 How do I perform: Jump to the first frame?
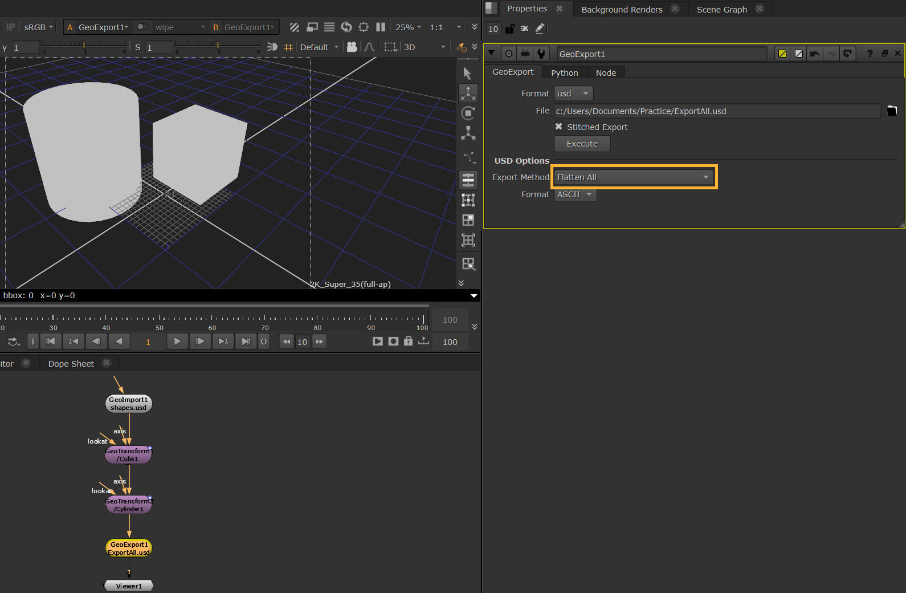(x=50, y=342)
